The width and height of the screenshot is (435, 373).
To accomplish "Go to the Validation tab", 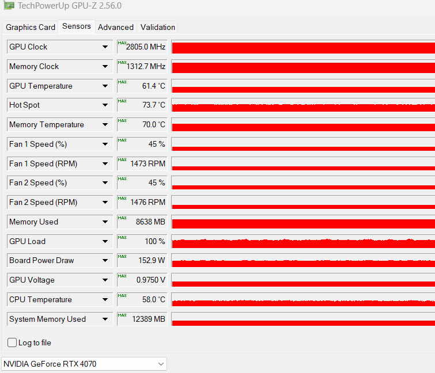I will [157, 27].
